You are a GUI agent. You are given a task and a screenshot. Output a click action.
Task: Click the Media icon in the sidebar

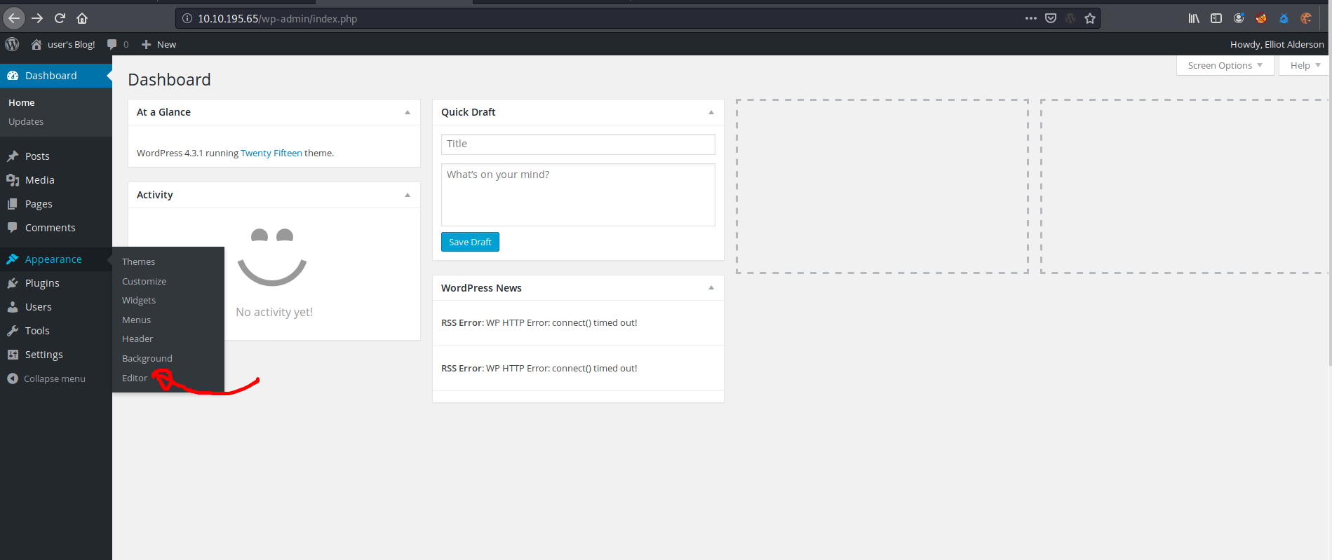13,180
